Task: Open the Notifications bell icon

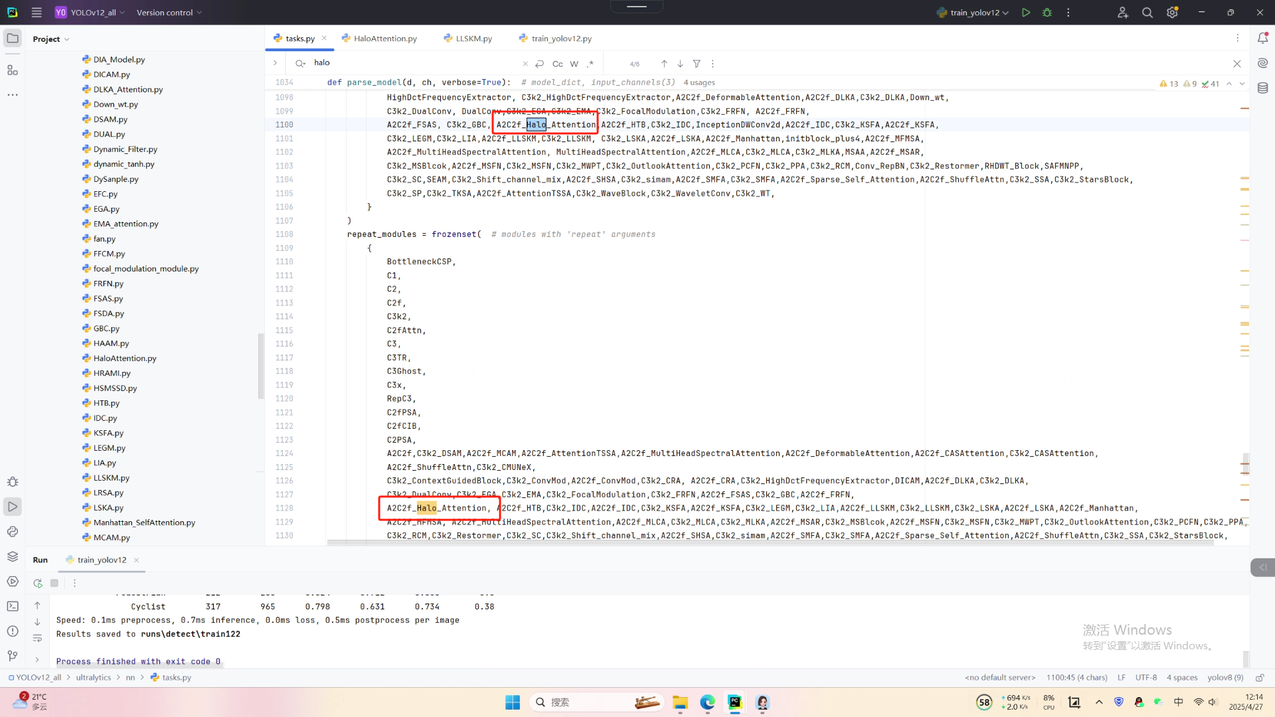Action: pyautogui.click(x=1262, y=39)
